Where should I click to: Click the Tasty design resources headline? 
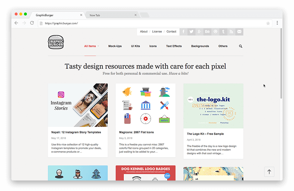pyautogui.click(x=146, y=66)
